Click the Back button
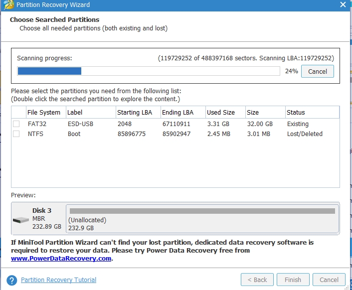This screenshot has height=290, width=352. click(x=257, y=280)
